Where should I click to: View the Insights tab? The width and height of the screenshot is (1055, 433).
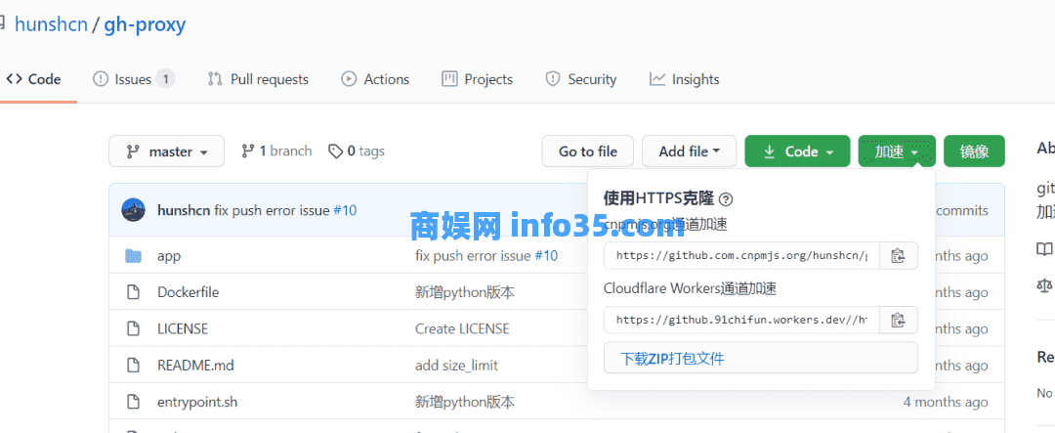click(x=684, y=79)
